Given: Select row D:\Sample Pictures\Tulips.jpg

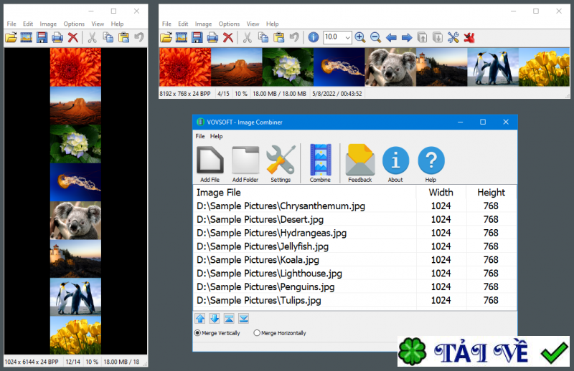Looking at the screenshot, I should [x=354, y=301].
